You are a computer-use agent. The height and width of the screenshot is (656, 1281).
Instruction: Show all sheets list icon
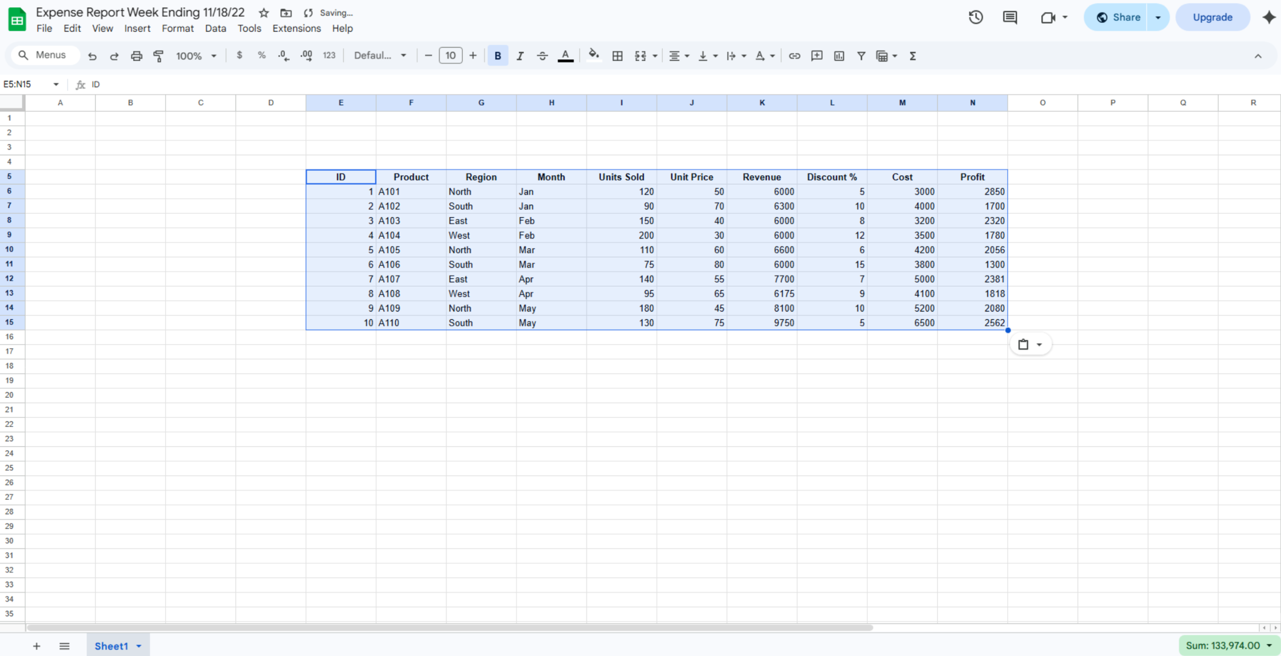tap(64, 646)
